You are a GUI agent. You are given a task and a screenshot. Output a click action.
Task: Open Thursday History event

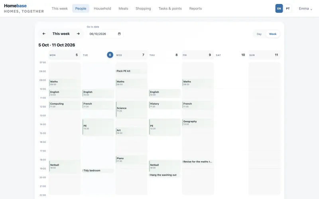pos(165,105)
